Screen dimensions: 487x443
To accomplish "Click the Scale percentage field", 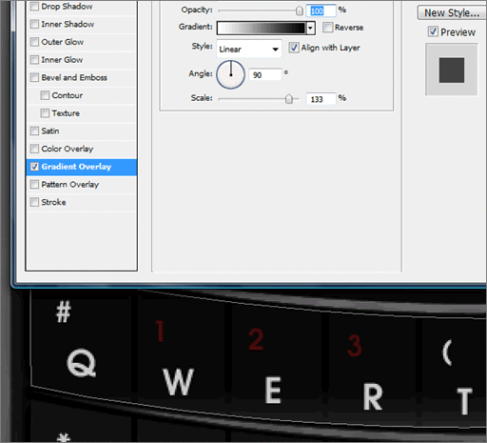I will pos(321,99).
